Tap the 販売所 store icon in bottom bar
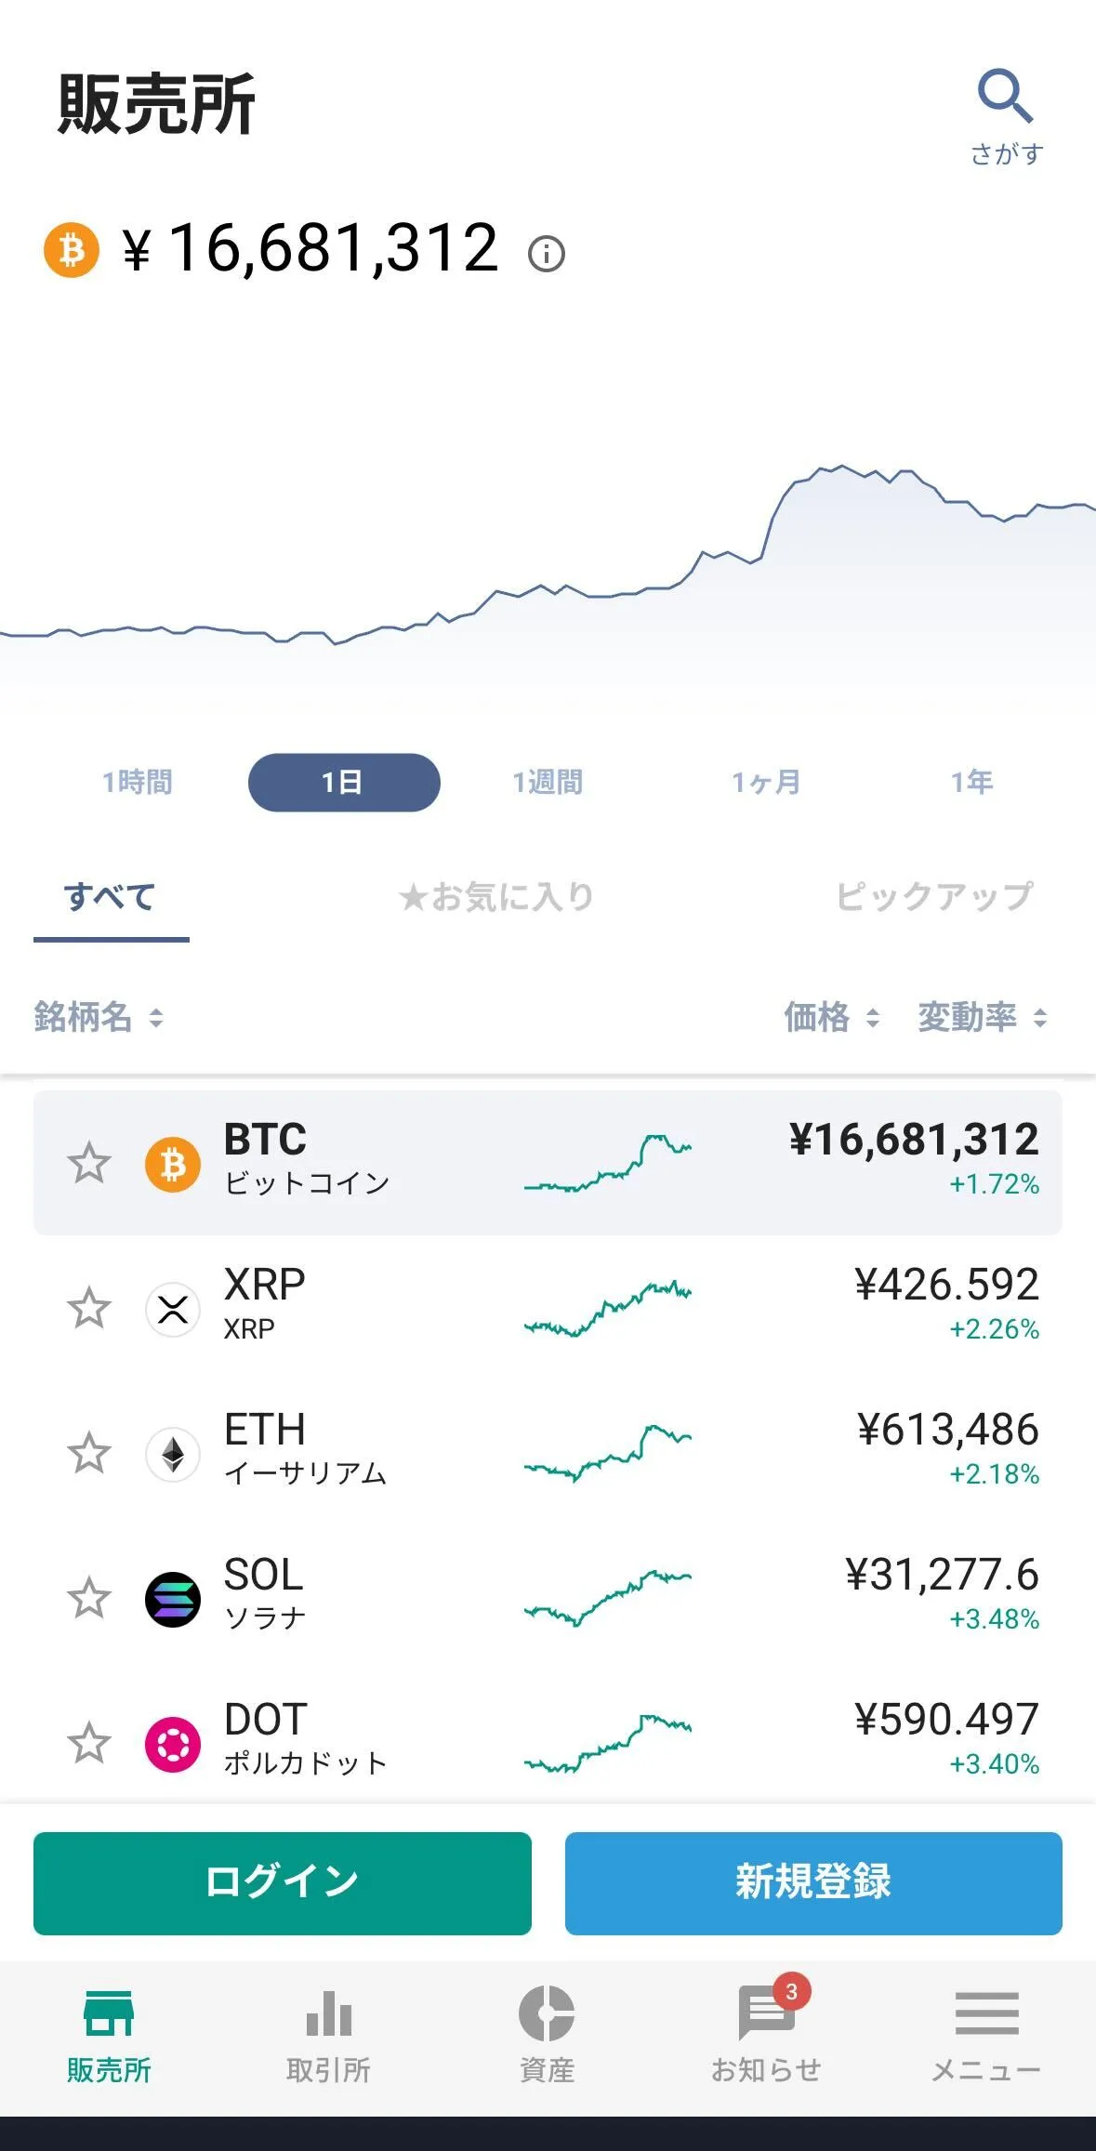The image size is (1096, 2151). 109,2013
